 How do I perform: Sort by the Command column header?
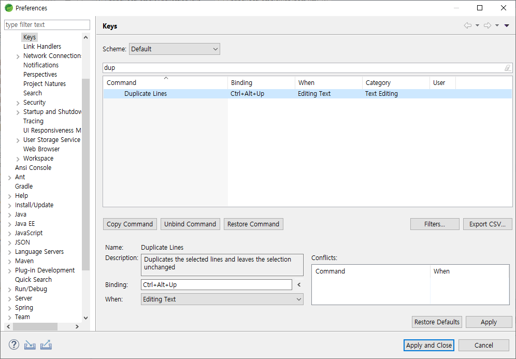coord(165,82)
